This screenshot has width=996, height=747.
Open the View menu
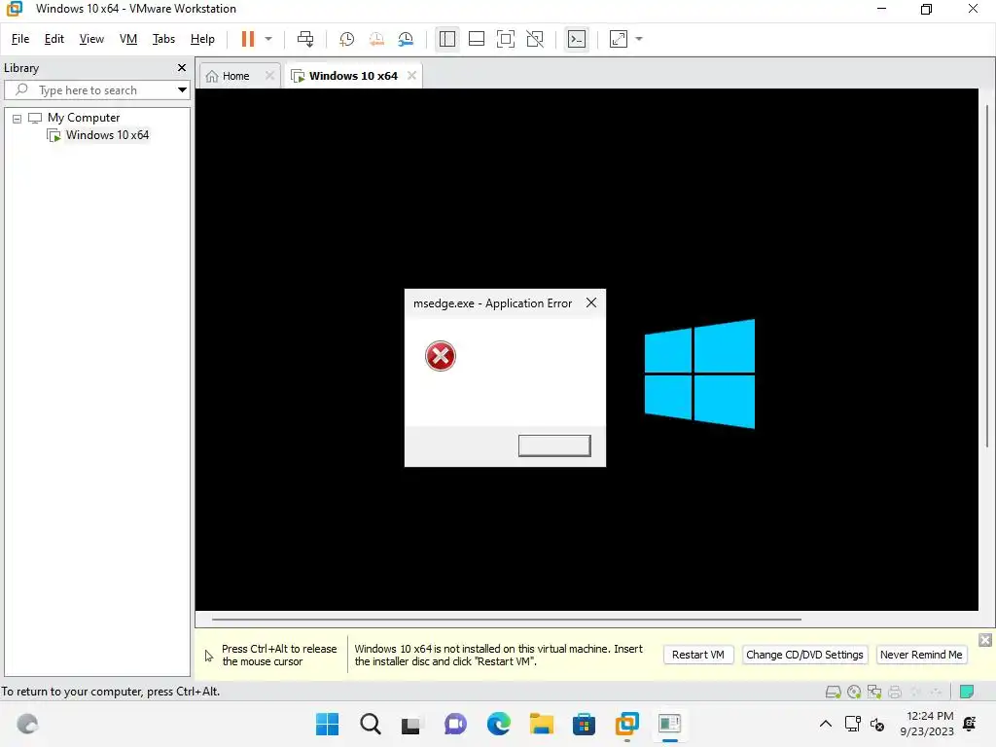(91, 39)
